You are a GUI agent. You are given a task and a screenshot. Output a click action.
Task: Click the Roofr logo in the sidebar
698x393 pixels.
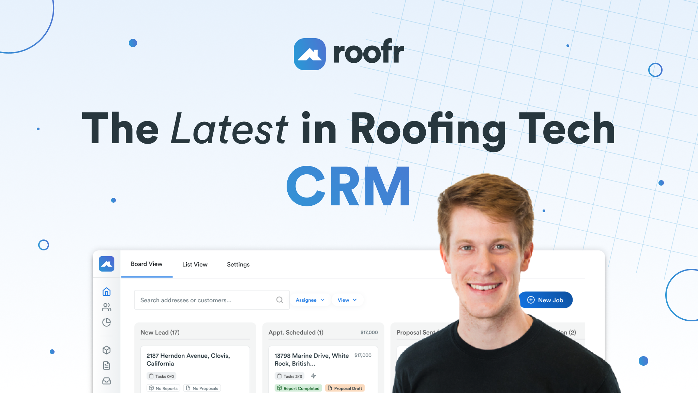[106, 264]
